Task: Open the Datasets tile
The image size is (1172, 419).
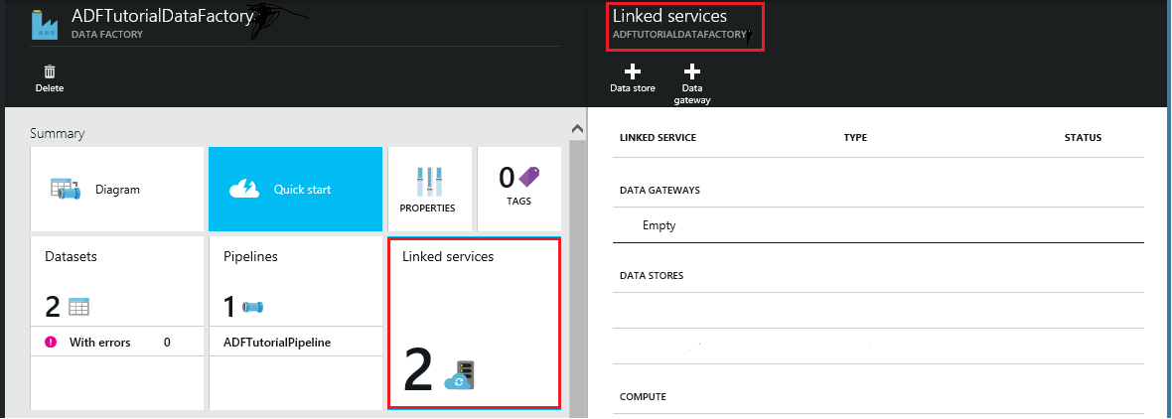Action: (117, 280)
